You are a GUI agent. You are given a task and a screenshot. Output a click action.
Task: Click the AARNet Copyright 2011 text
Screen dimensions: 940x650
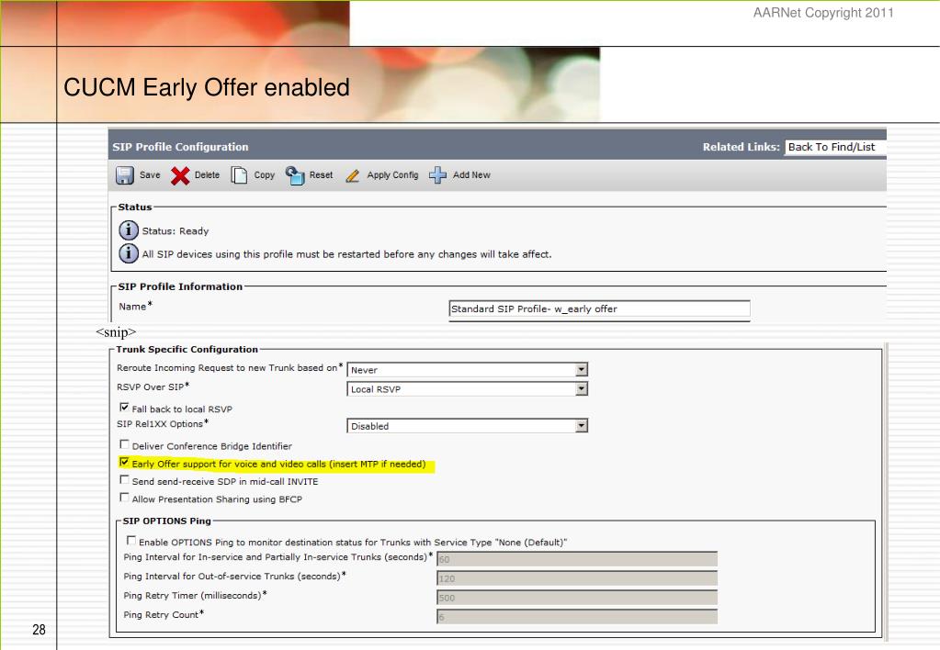tap(823, 13)
